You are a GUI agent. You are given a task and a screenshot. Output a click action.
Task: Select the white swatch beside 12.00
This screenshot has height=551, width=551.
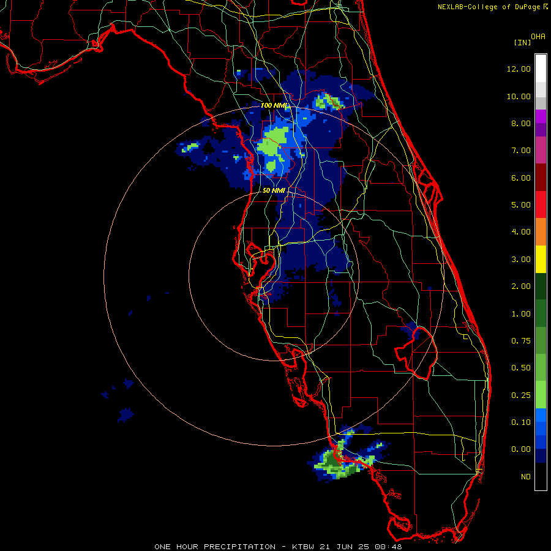[x=541, y=68]
